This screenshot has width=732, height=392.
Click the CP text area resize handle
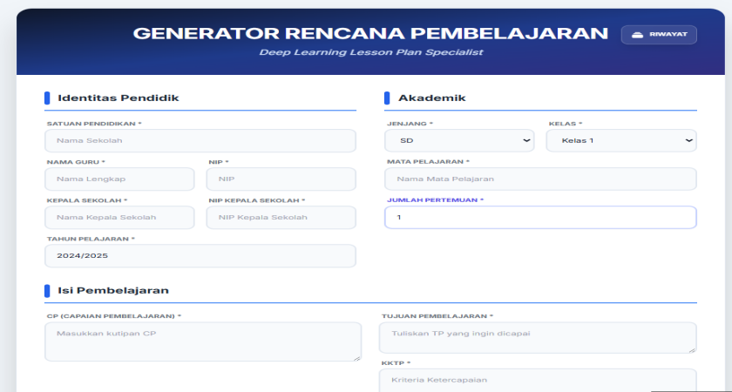[x=357, y=356]
